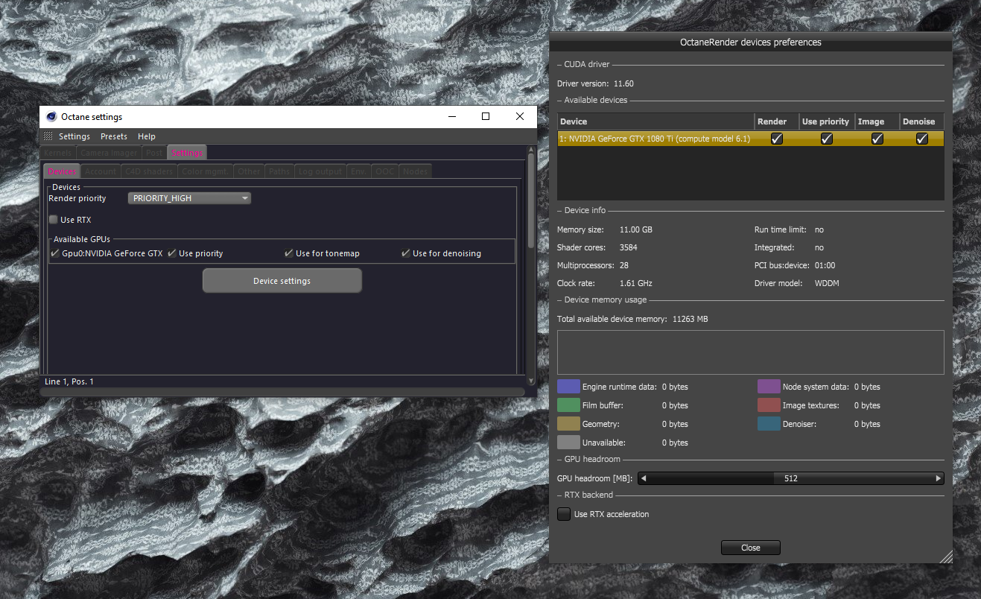Toggle the Gpu0:NVIDIA GeForce GTX checkbox
Image resolution: width=981 pixels, height=599 pixels.
point(55,253)
